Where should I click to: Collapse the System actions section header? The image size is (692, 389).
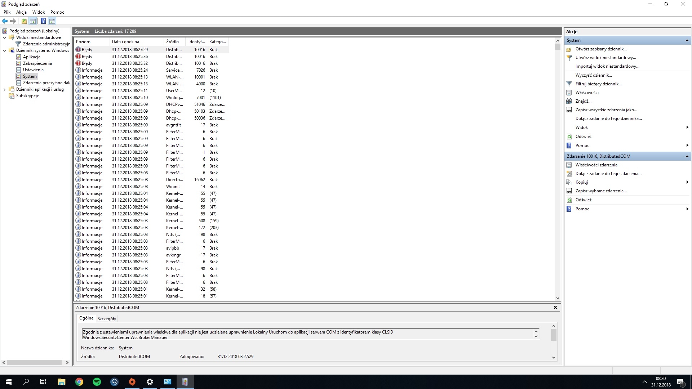coord(687,40)
